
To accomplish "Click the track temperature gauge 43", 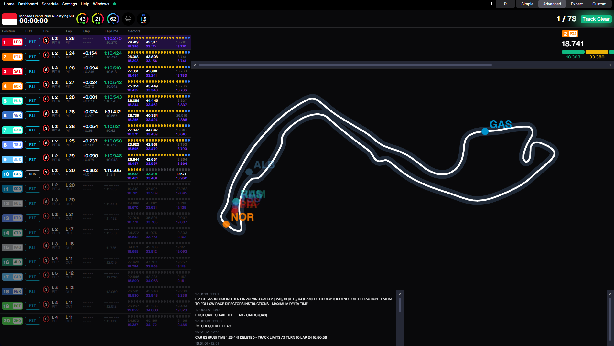I will [82, 19].
